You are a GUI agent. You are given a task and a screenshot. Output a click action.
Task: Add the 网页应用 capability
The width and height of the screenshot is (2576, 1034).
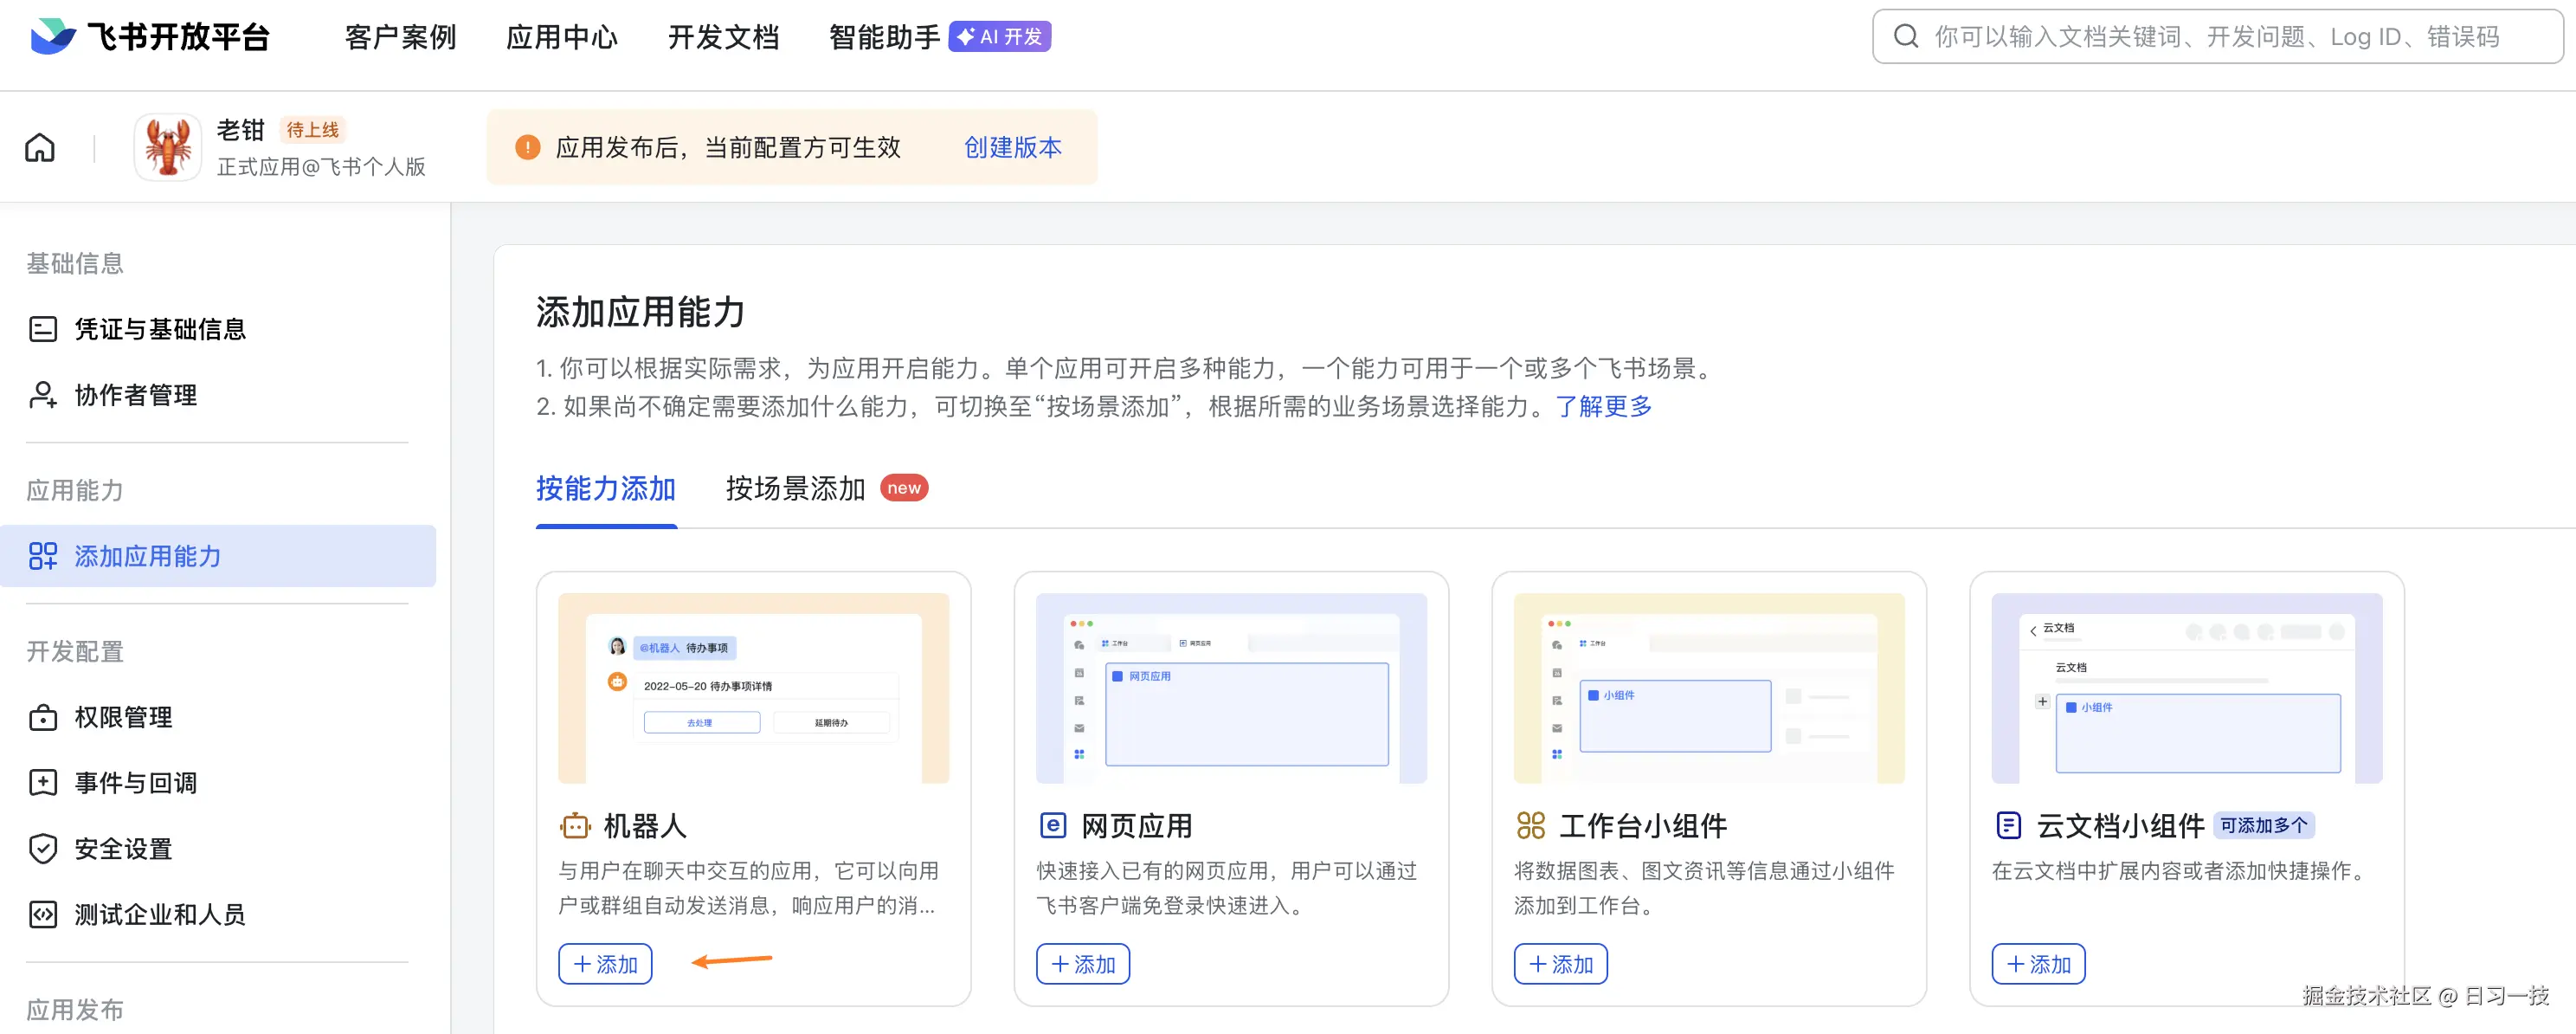pyautogui.click(x=1083, y=964)
